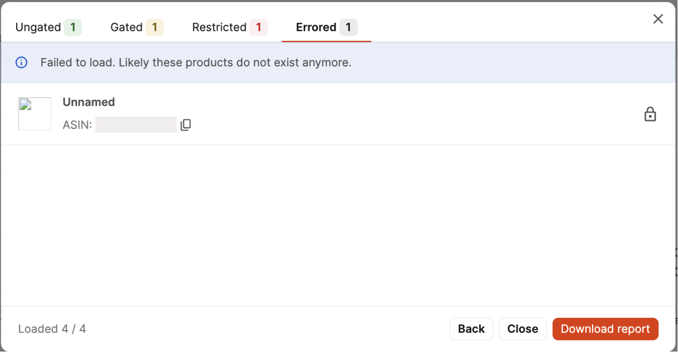678x352 pixels.
Task: Click the padlock icon on the Unnamed row
Action: pyautogui.click(x=650, y=114)
